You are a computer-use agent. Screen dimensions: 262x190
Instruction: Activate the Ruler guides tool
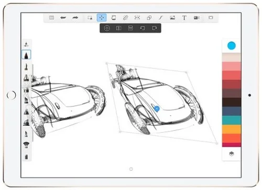(125, 18)
